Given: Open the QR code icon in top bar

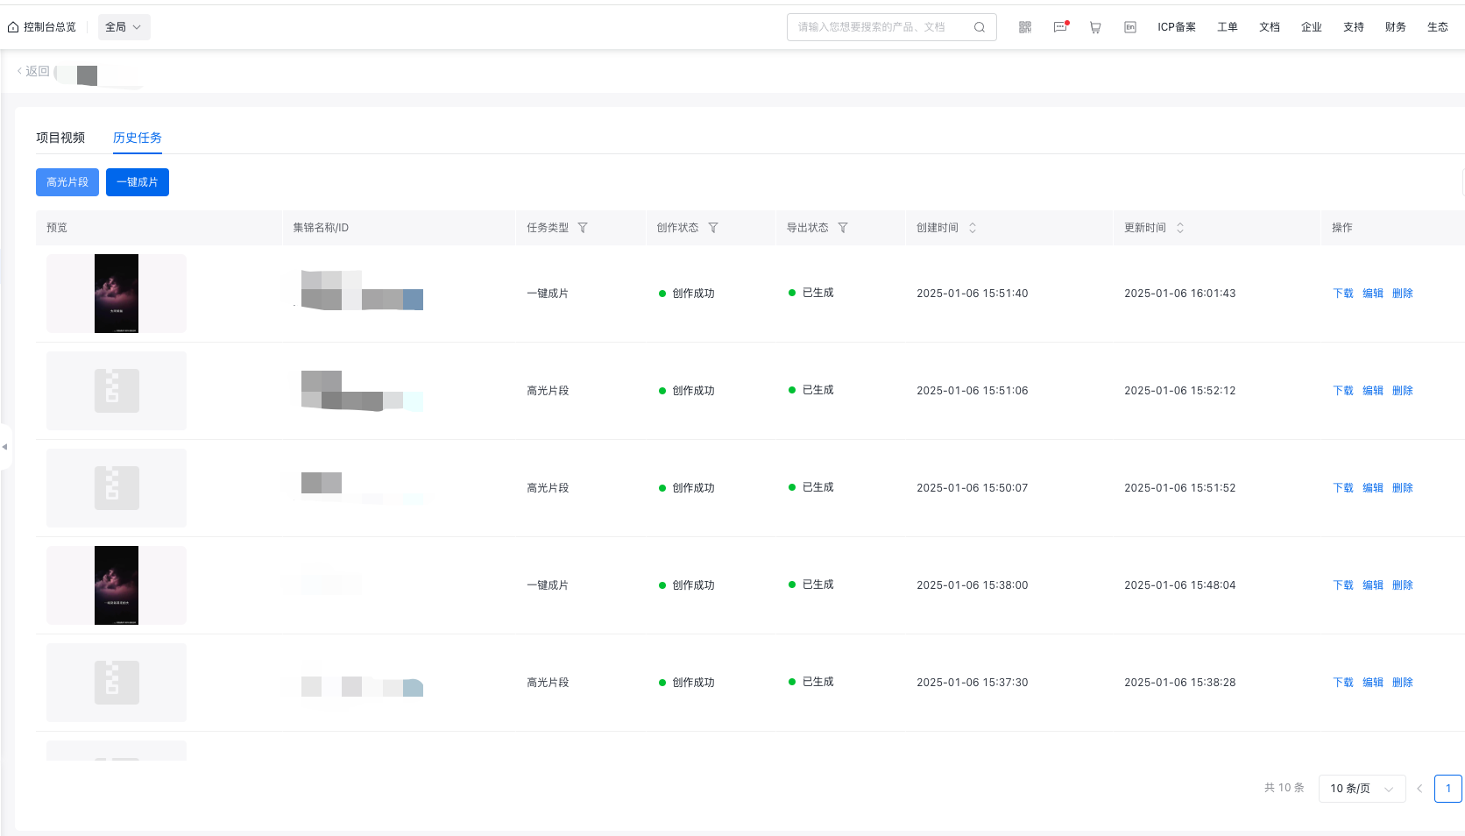Looking at the screenshot, I should (1024, 27).
